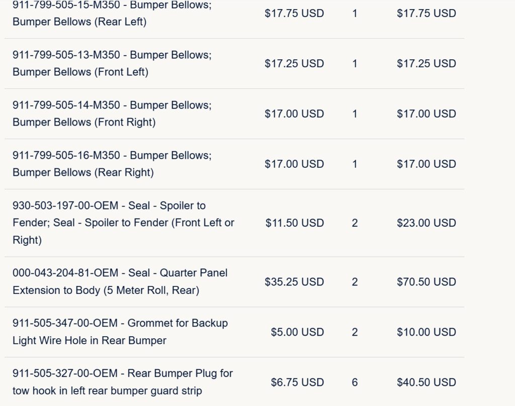Screen dimensions: 515x406
Task: Select quantity 6 for Rear Bumper Plug
Action: pos(355,382)
